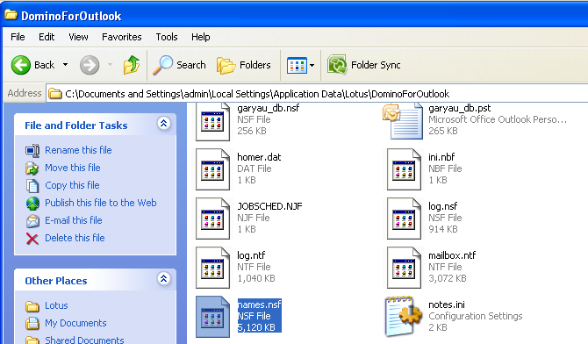
Task: Open the File menu
Action: click(18, 37)
